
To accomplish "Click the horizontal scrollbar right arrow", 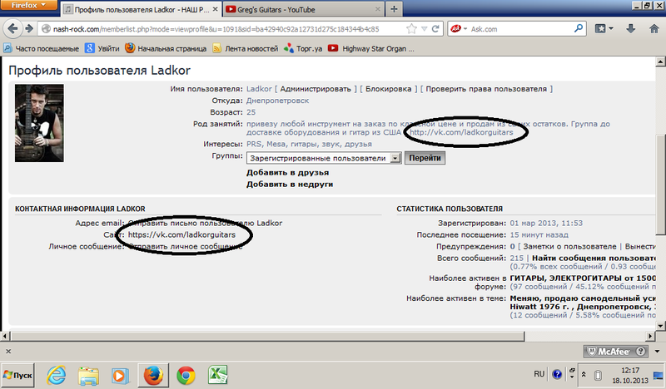I will 650,336.
